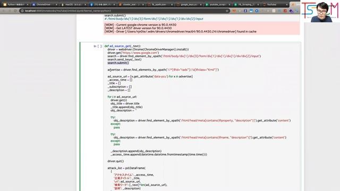The image size is (340, 191).
Task: Click the 'attack_list = pd.DataFrame(' line
Action: point(126,168)
